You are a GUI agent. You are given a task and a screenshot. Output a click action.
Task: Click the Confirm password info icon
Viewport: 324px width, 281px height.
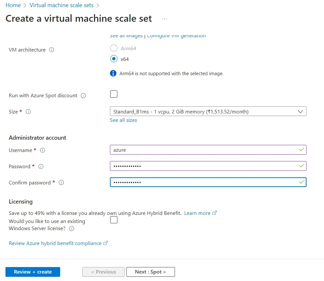(x=61, y=183)
